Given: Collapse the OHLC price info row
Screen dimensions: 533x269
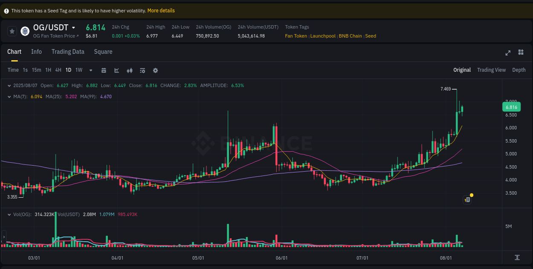Looking at the screenshot, I should [x=9, y=85].
